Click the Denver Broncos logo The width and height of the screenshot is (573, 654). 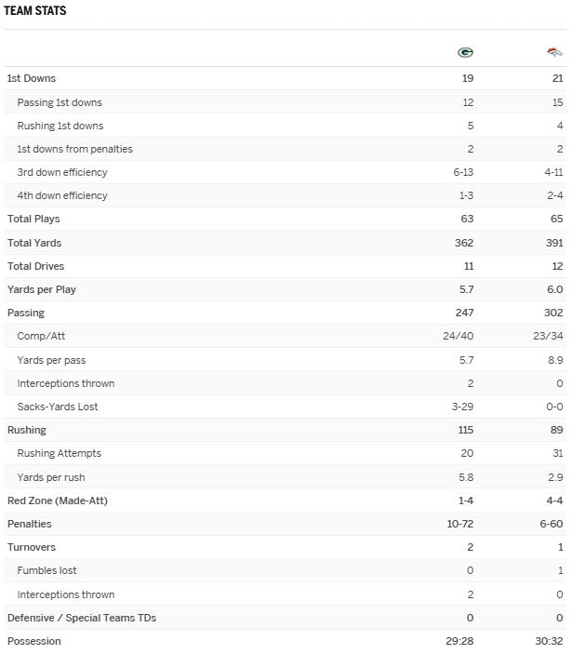(x=554, y=53)
